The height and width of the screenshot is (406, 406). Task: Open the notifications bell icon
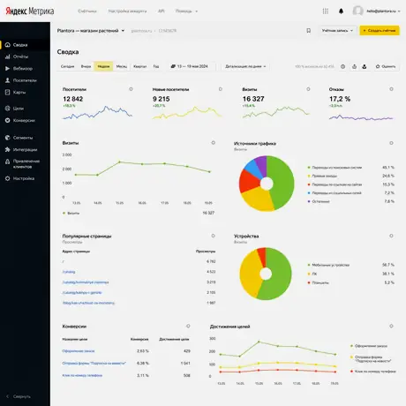[x=341, y=11]
